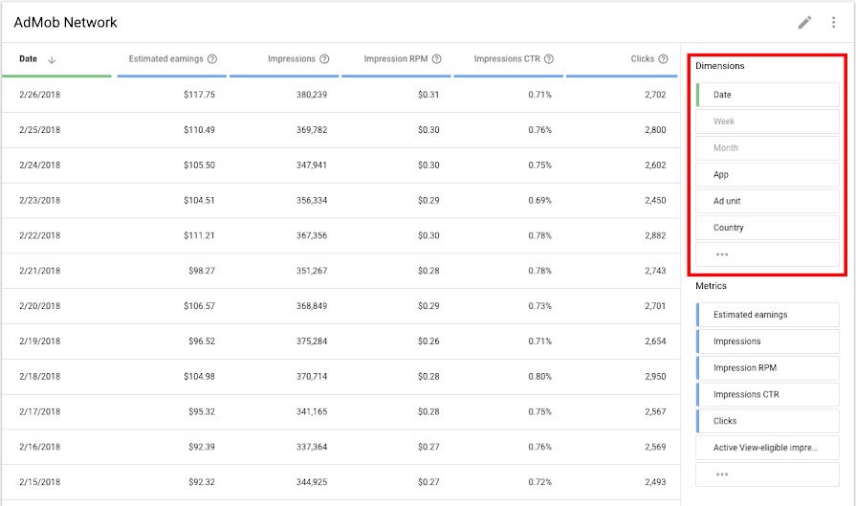Image resolution: width=856 pixels, height=506 pixels.
Task: Open help icon beside Impressions CTR header
Action: pos(549,59)
